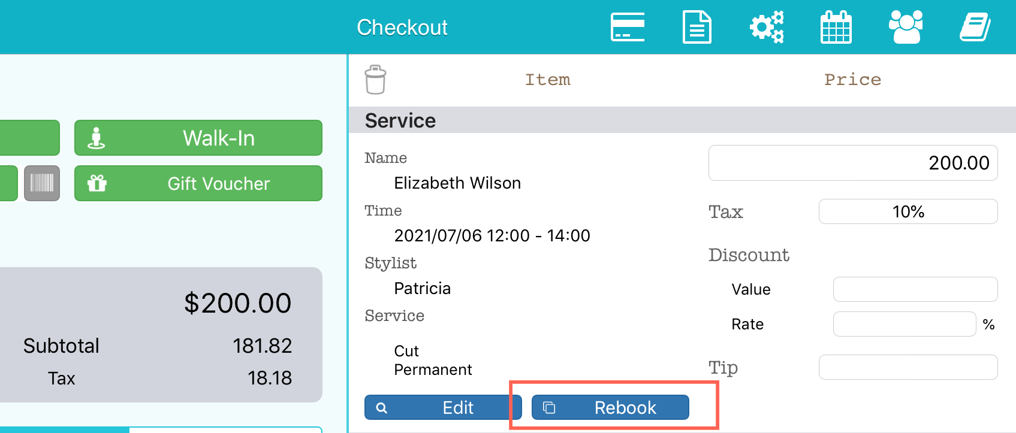
Task: Click the barcode scanner button
Action: pyautogui.click(x=42, y=183)
